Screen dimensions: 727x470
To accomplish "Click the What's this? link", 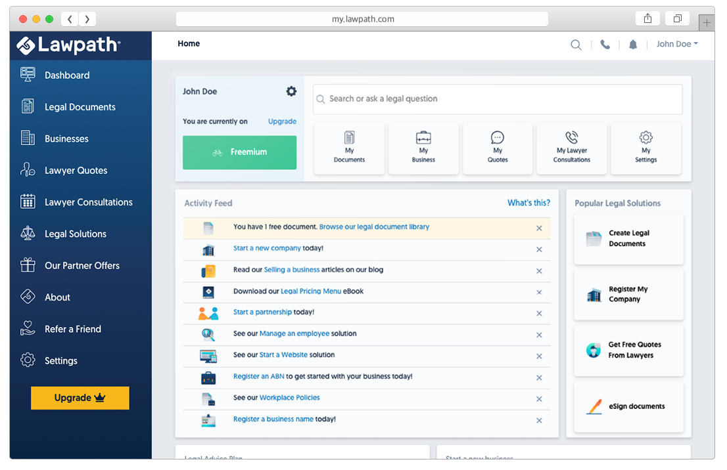I will tap(528, 203).
